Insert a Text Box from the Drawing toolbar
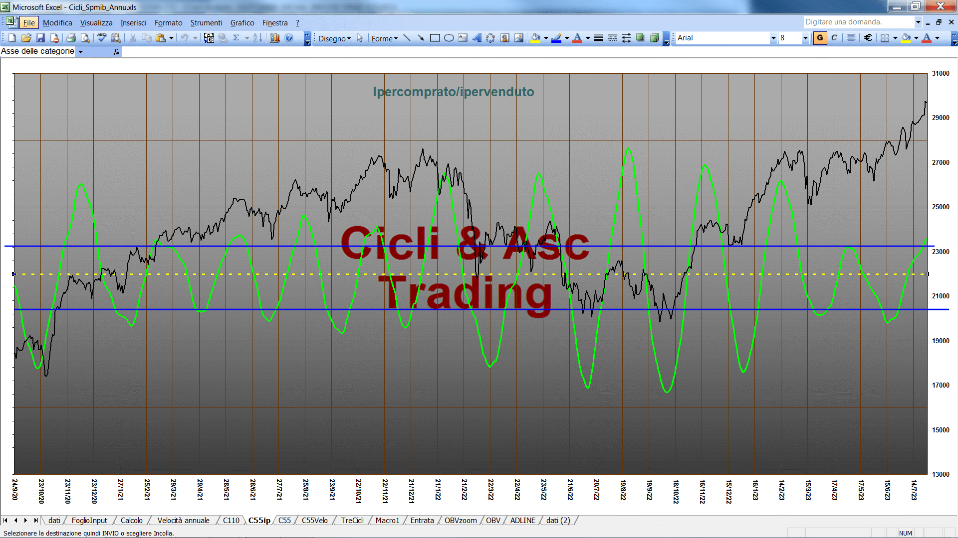The image size is (958, 538). coord(463,38)
